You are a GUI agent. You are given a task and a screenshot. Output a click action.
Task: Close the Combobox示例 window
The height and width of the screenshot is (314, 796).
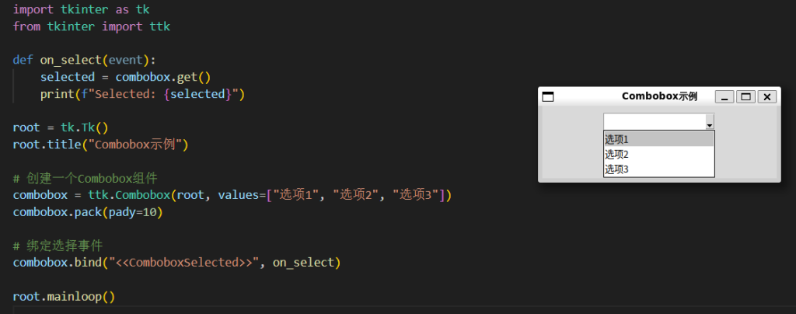click(767, 97)
